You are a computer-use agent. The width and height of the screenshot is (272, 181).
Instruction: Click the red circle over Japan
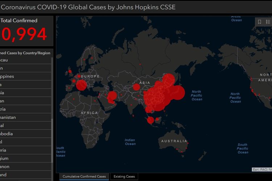[x=177, y=93]
